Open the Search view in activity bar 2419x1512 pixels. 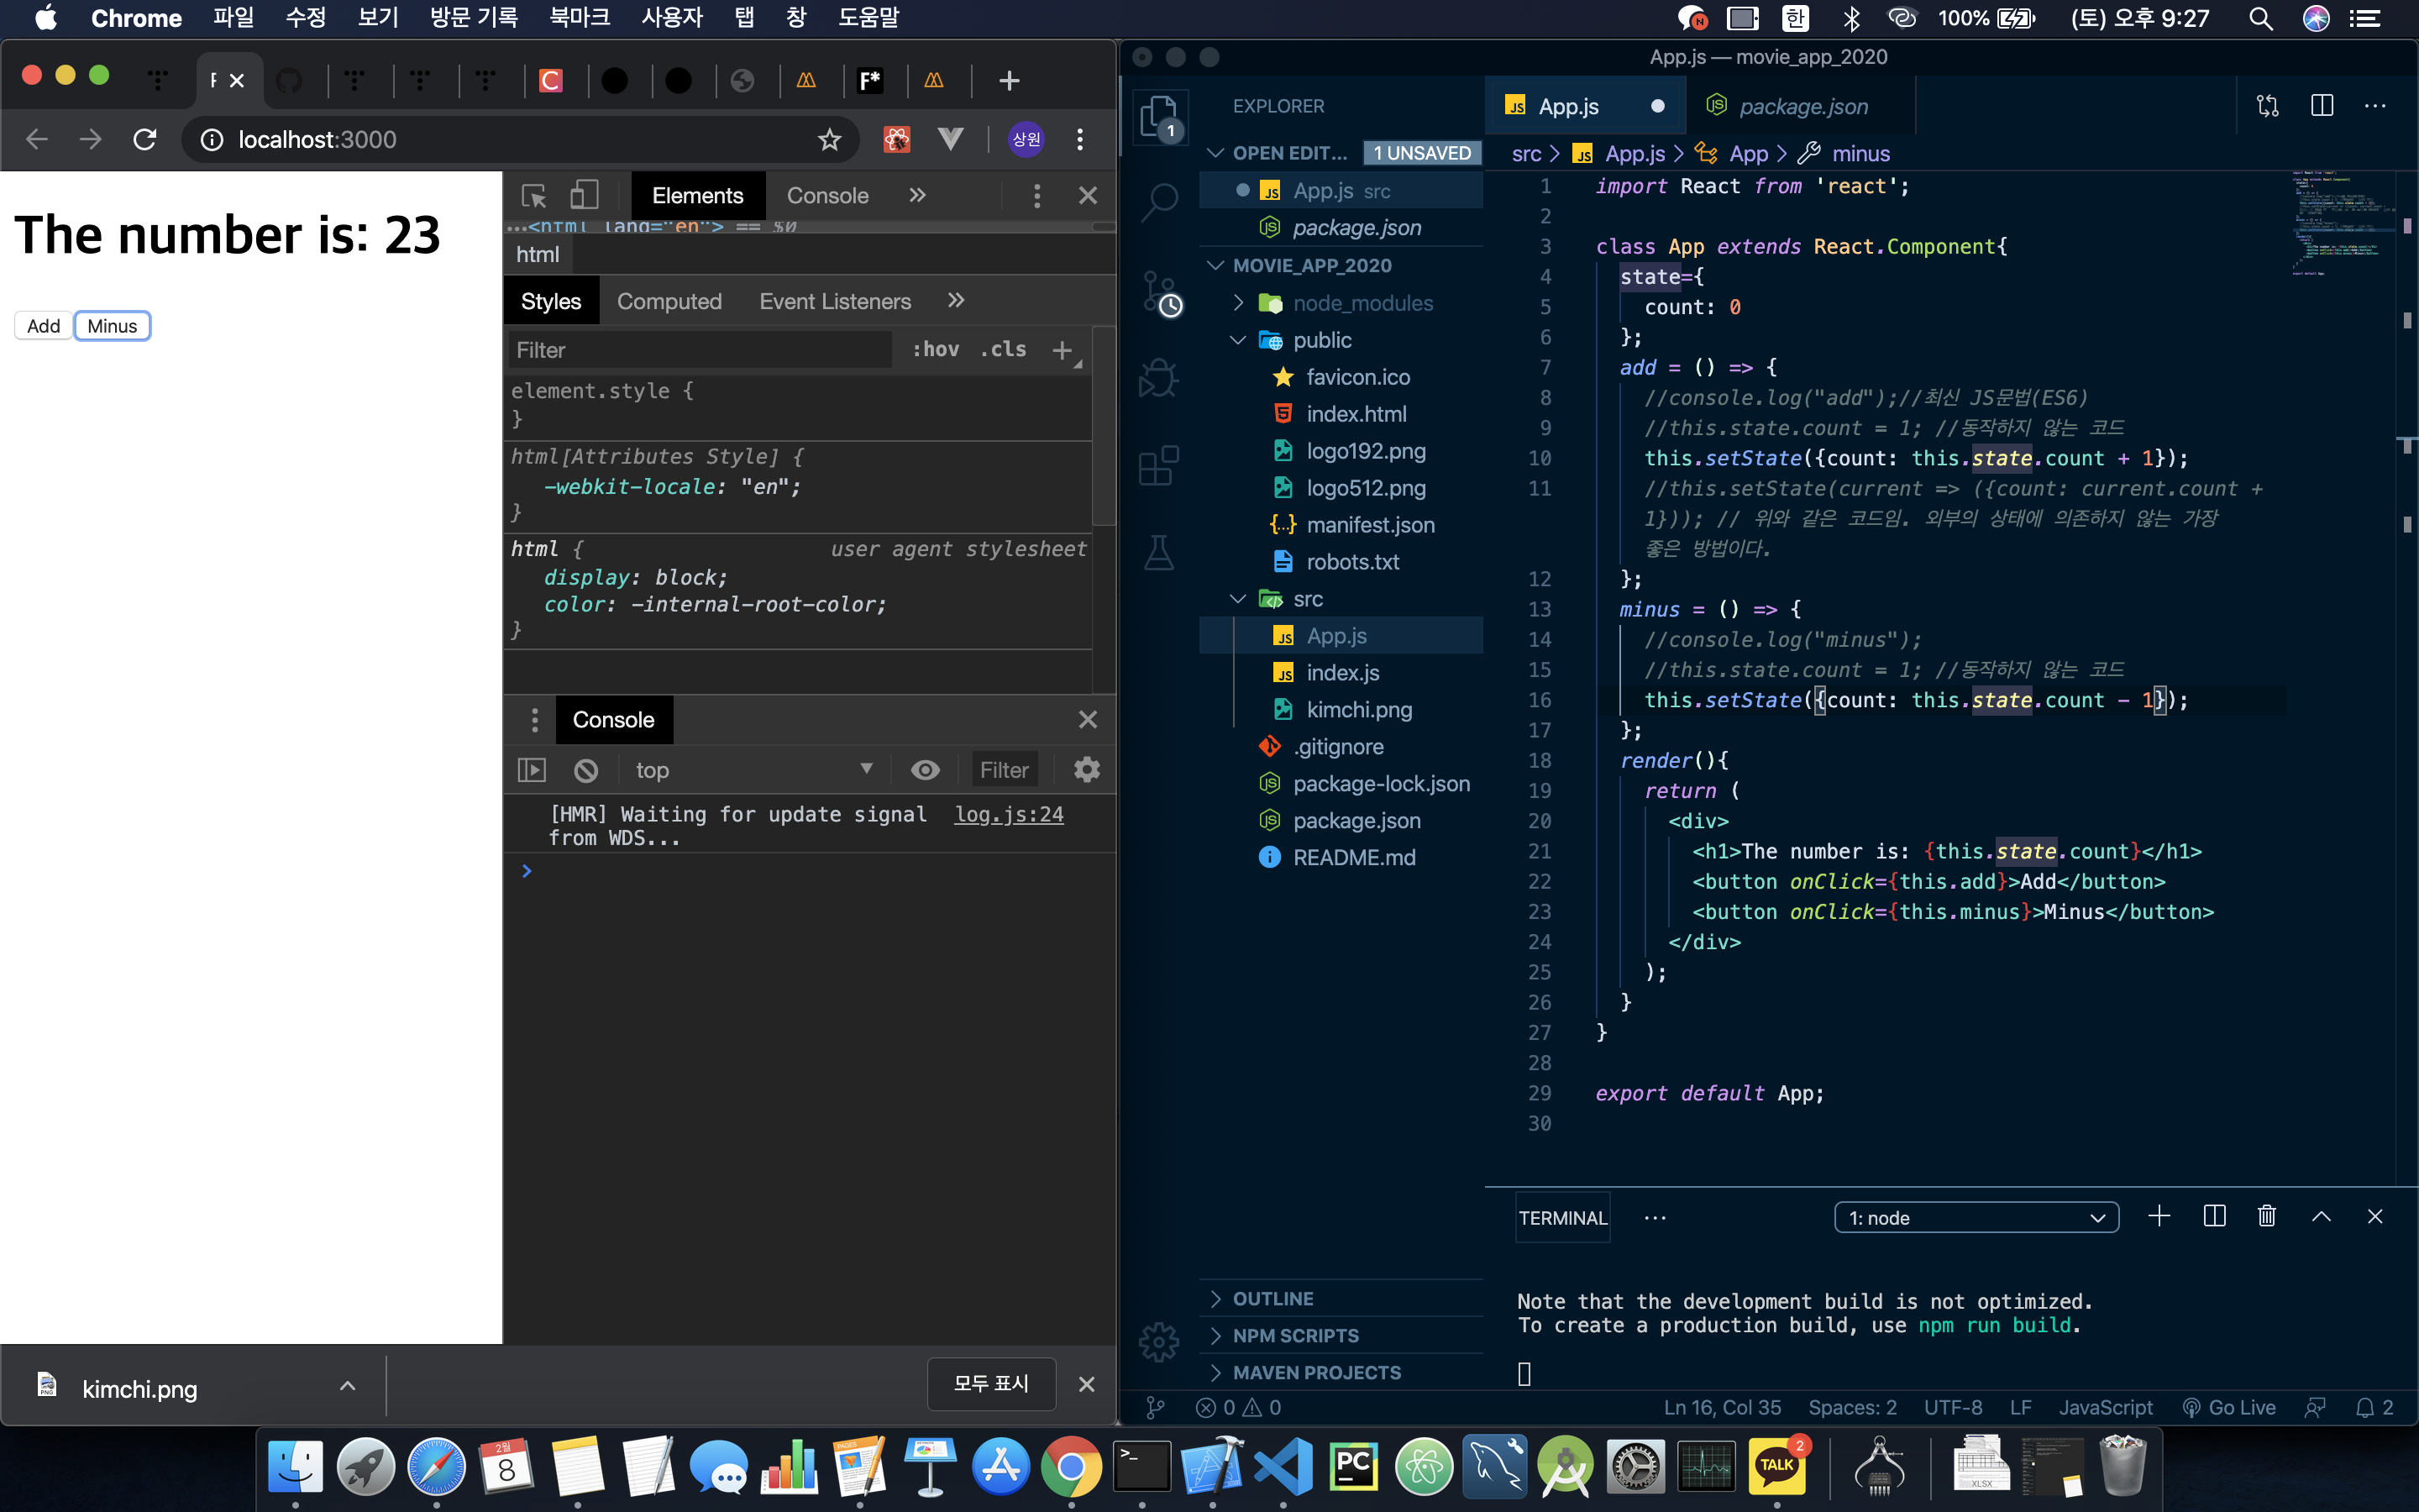pos(1159,202)
